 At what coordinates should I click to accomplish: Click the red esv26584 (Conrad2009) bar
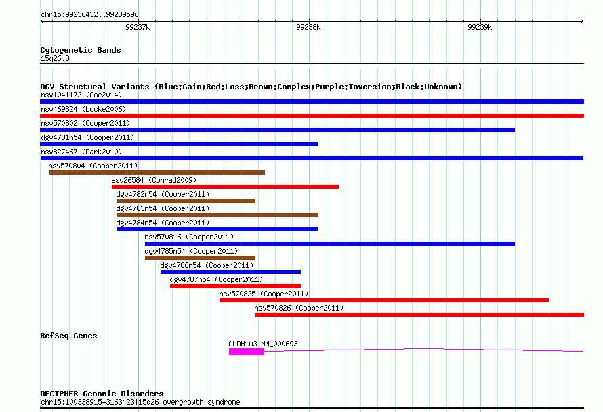[226, 187]
